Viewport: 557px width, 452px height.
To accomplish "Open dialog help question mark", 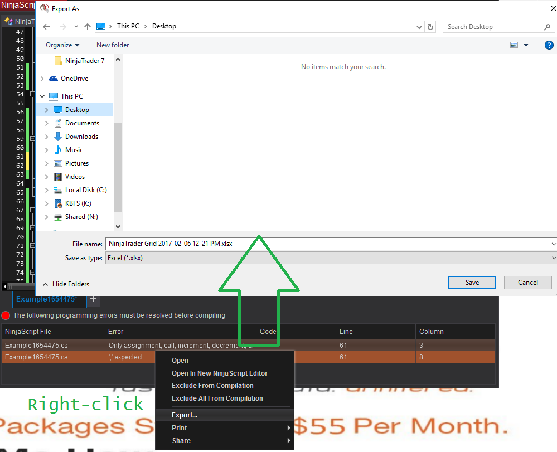I will tap(549, 45).
